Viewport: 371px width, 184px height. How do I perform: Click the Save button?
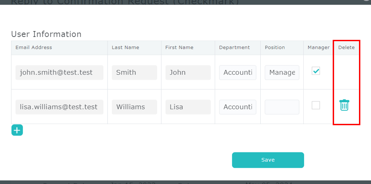[268, 160]
